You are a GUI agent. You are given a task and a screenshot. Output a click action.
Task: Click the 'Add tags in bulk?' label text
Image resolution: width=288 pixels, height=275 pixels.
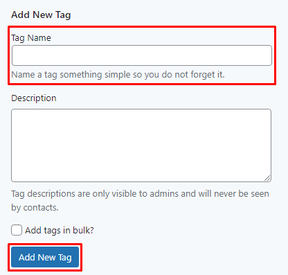pos(60,230)
